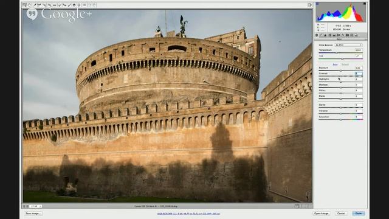This screenshot has width=389, height=219.
Task: Click the Temperature slider
Action: pos(340,53)
